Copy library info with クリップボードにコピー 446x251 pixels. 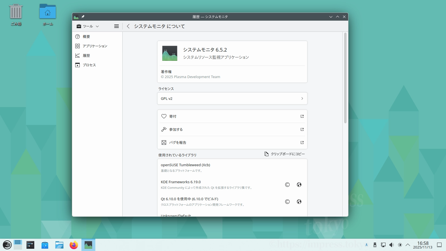(285, 154)
